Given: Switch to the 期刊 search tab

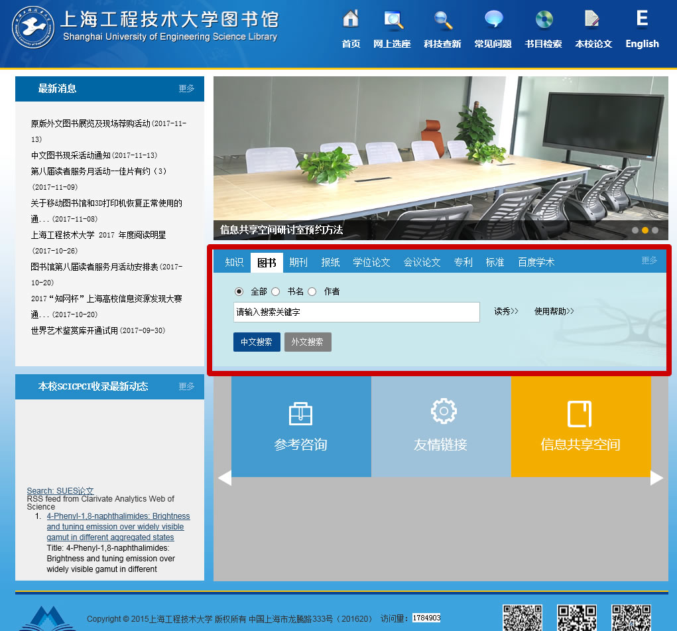Looking at the screenshot, I should point(298,263).
